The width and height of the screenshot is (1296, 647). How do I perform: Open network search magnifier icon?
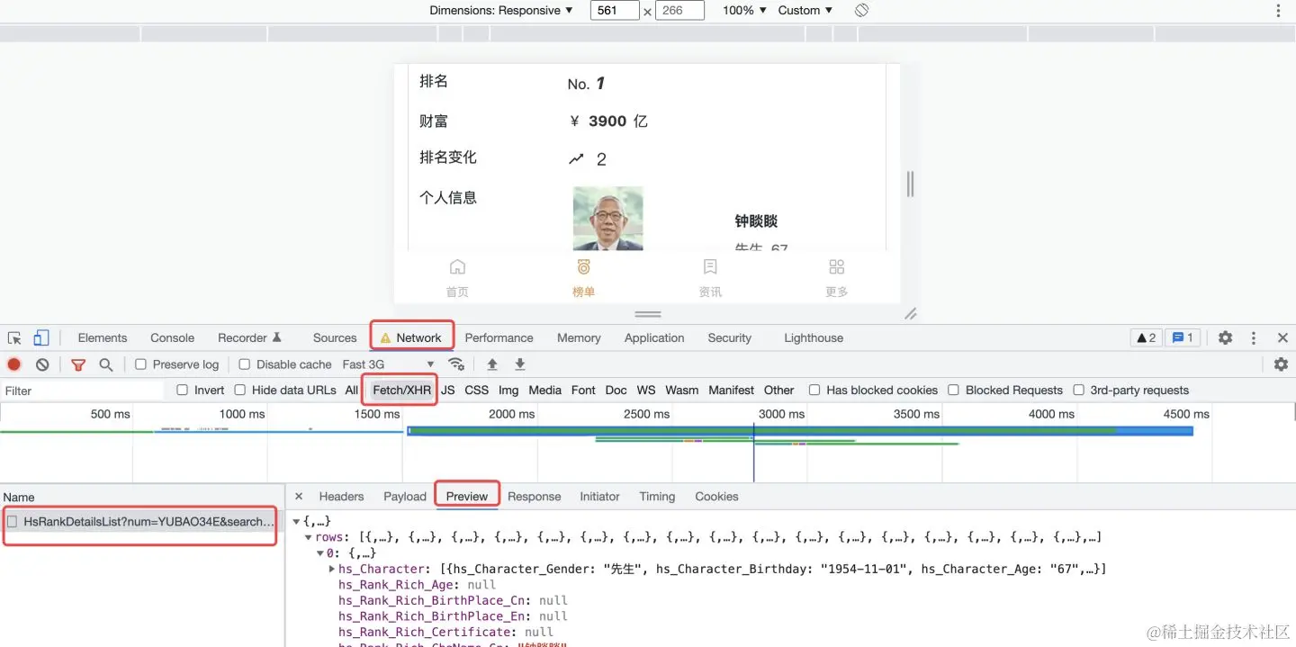pos(106,364)
